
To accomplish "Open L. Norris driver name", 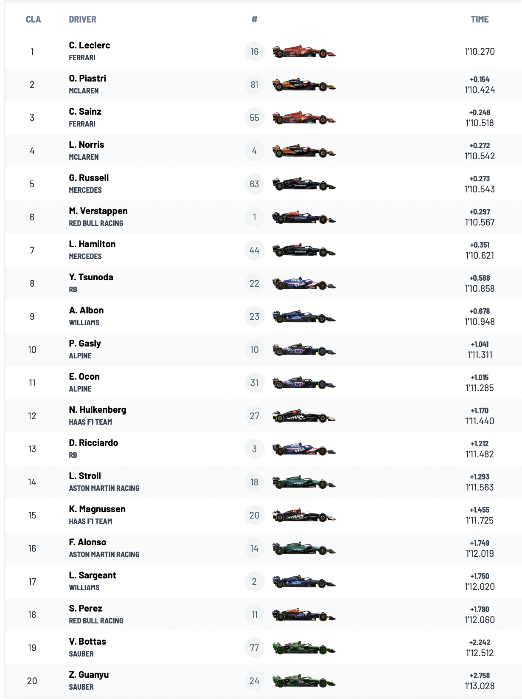I will [87, 145].
